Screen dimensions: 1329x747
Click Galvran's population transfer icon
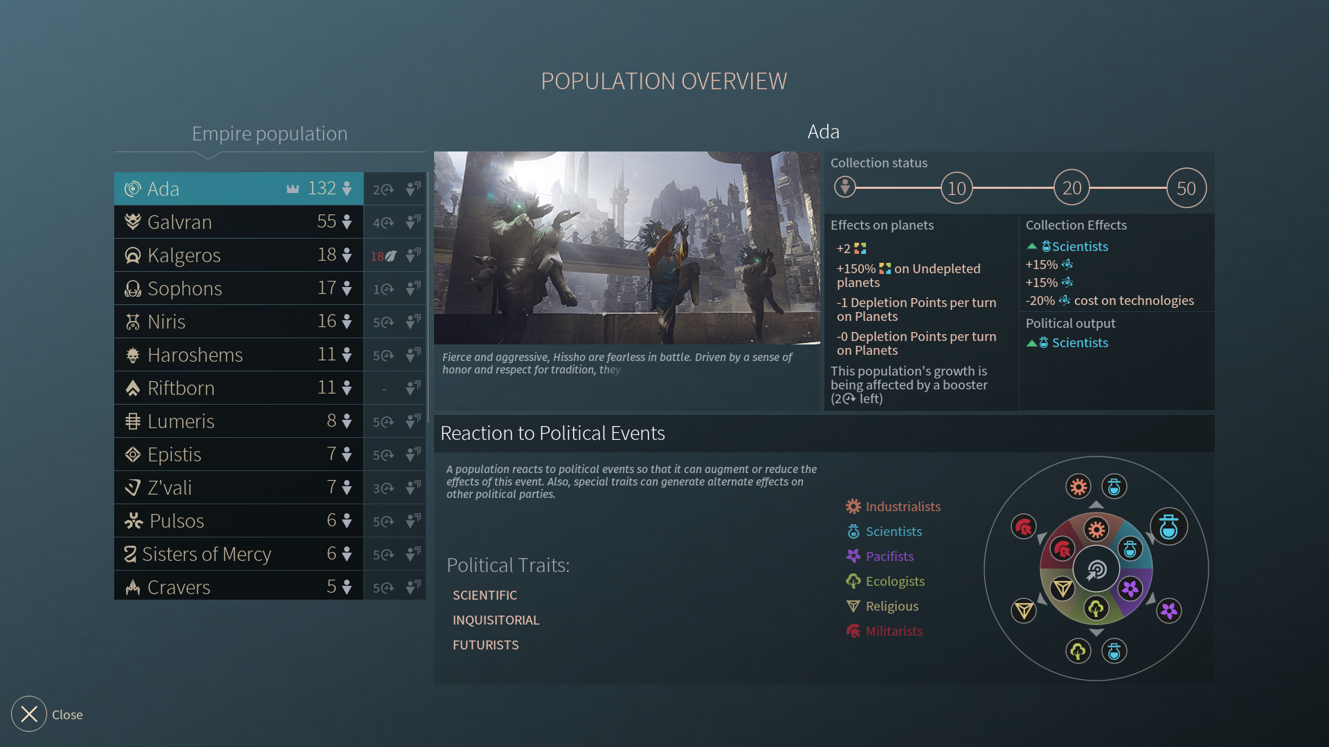[413, 222]
